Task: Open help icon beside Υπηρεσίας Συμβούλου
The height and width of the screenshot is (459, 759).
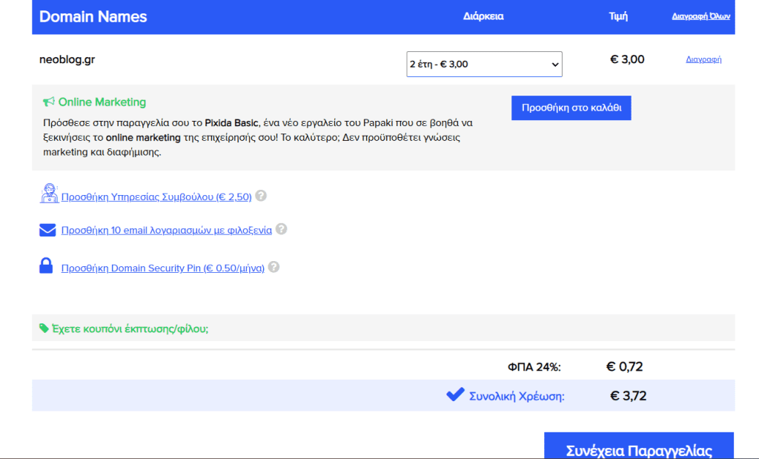Action: pos(261,197)
